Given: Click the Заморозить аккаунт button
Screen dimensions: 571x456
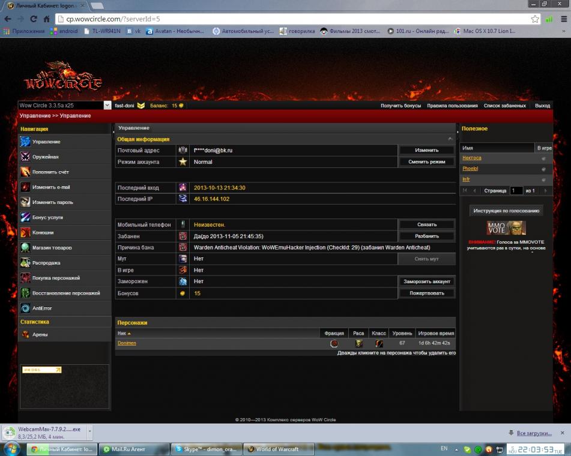Looking at the screenshot, I should pos(427,281).
